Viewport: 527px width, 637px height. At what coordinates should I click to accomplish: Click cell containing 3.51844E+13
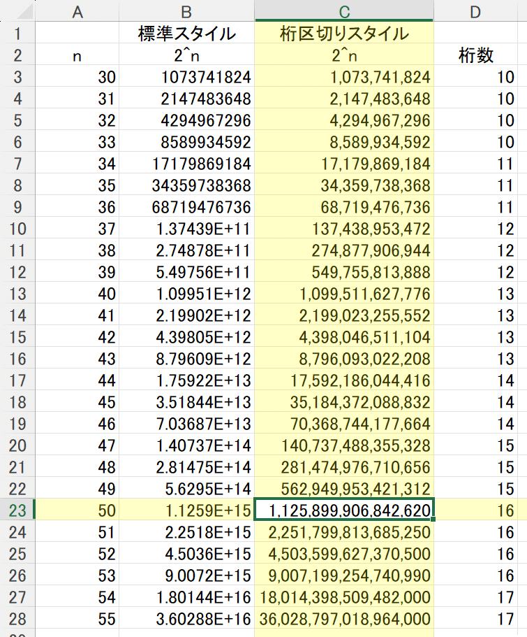pyautogui.click(x=186, y=402)
